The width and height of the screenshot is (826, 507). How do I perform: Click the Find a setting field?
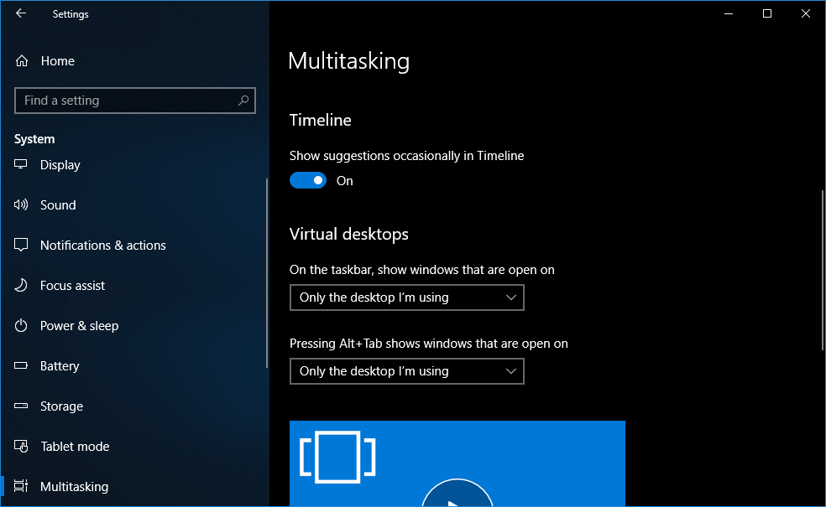(126, 101)
